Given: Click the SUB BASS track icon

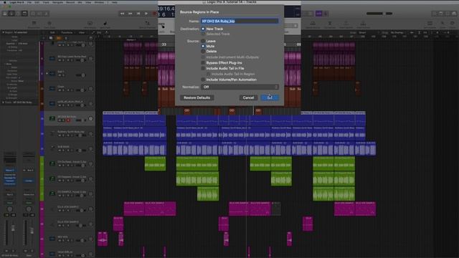Looking at the screenshot, I should pyautogui.click(x=52, y=148).
